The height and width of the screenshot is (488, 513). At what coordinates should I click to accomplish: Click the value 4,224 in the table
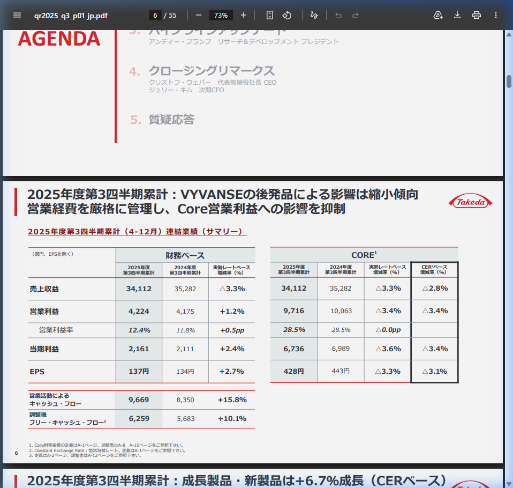[x=139, y=312]
